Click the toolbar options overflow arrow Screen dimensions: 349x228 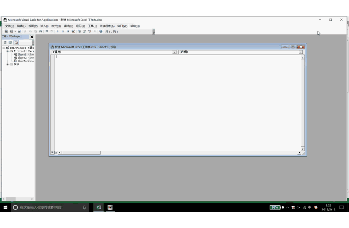153,32
